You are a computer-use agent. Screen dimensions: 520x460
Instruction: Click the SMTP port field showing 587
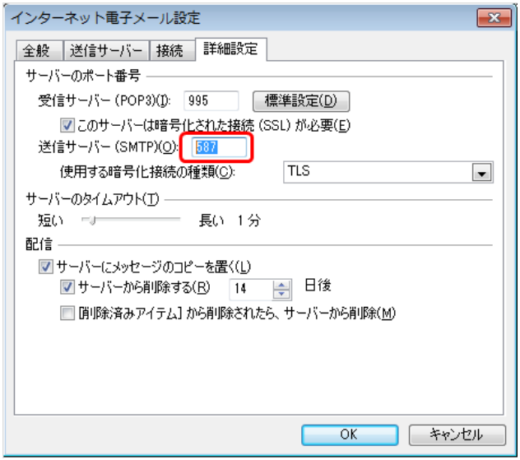click(220, 148)
